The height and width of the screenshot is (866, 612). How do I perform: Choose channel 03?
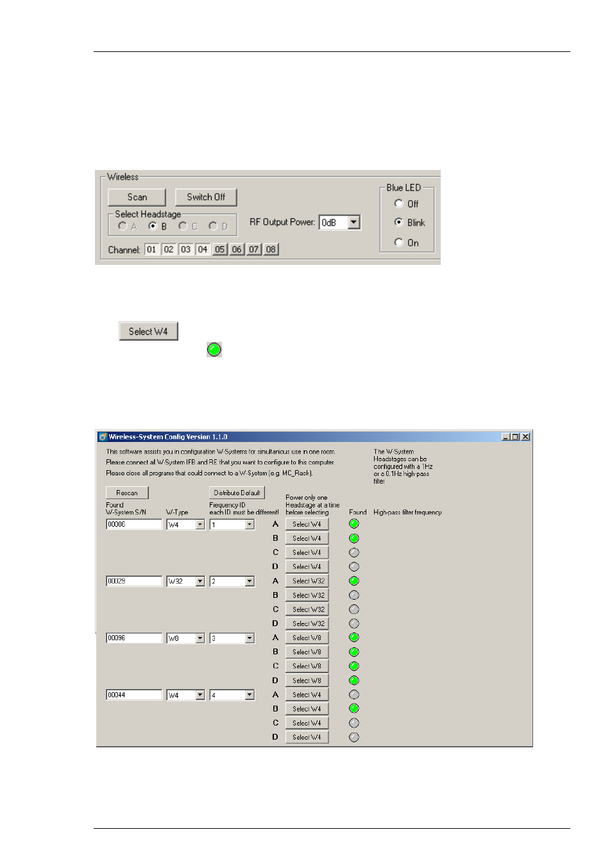tap(185, 249)
